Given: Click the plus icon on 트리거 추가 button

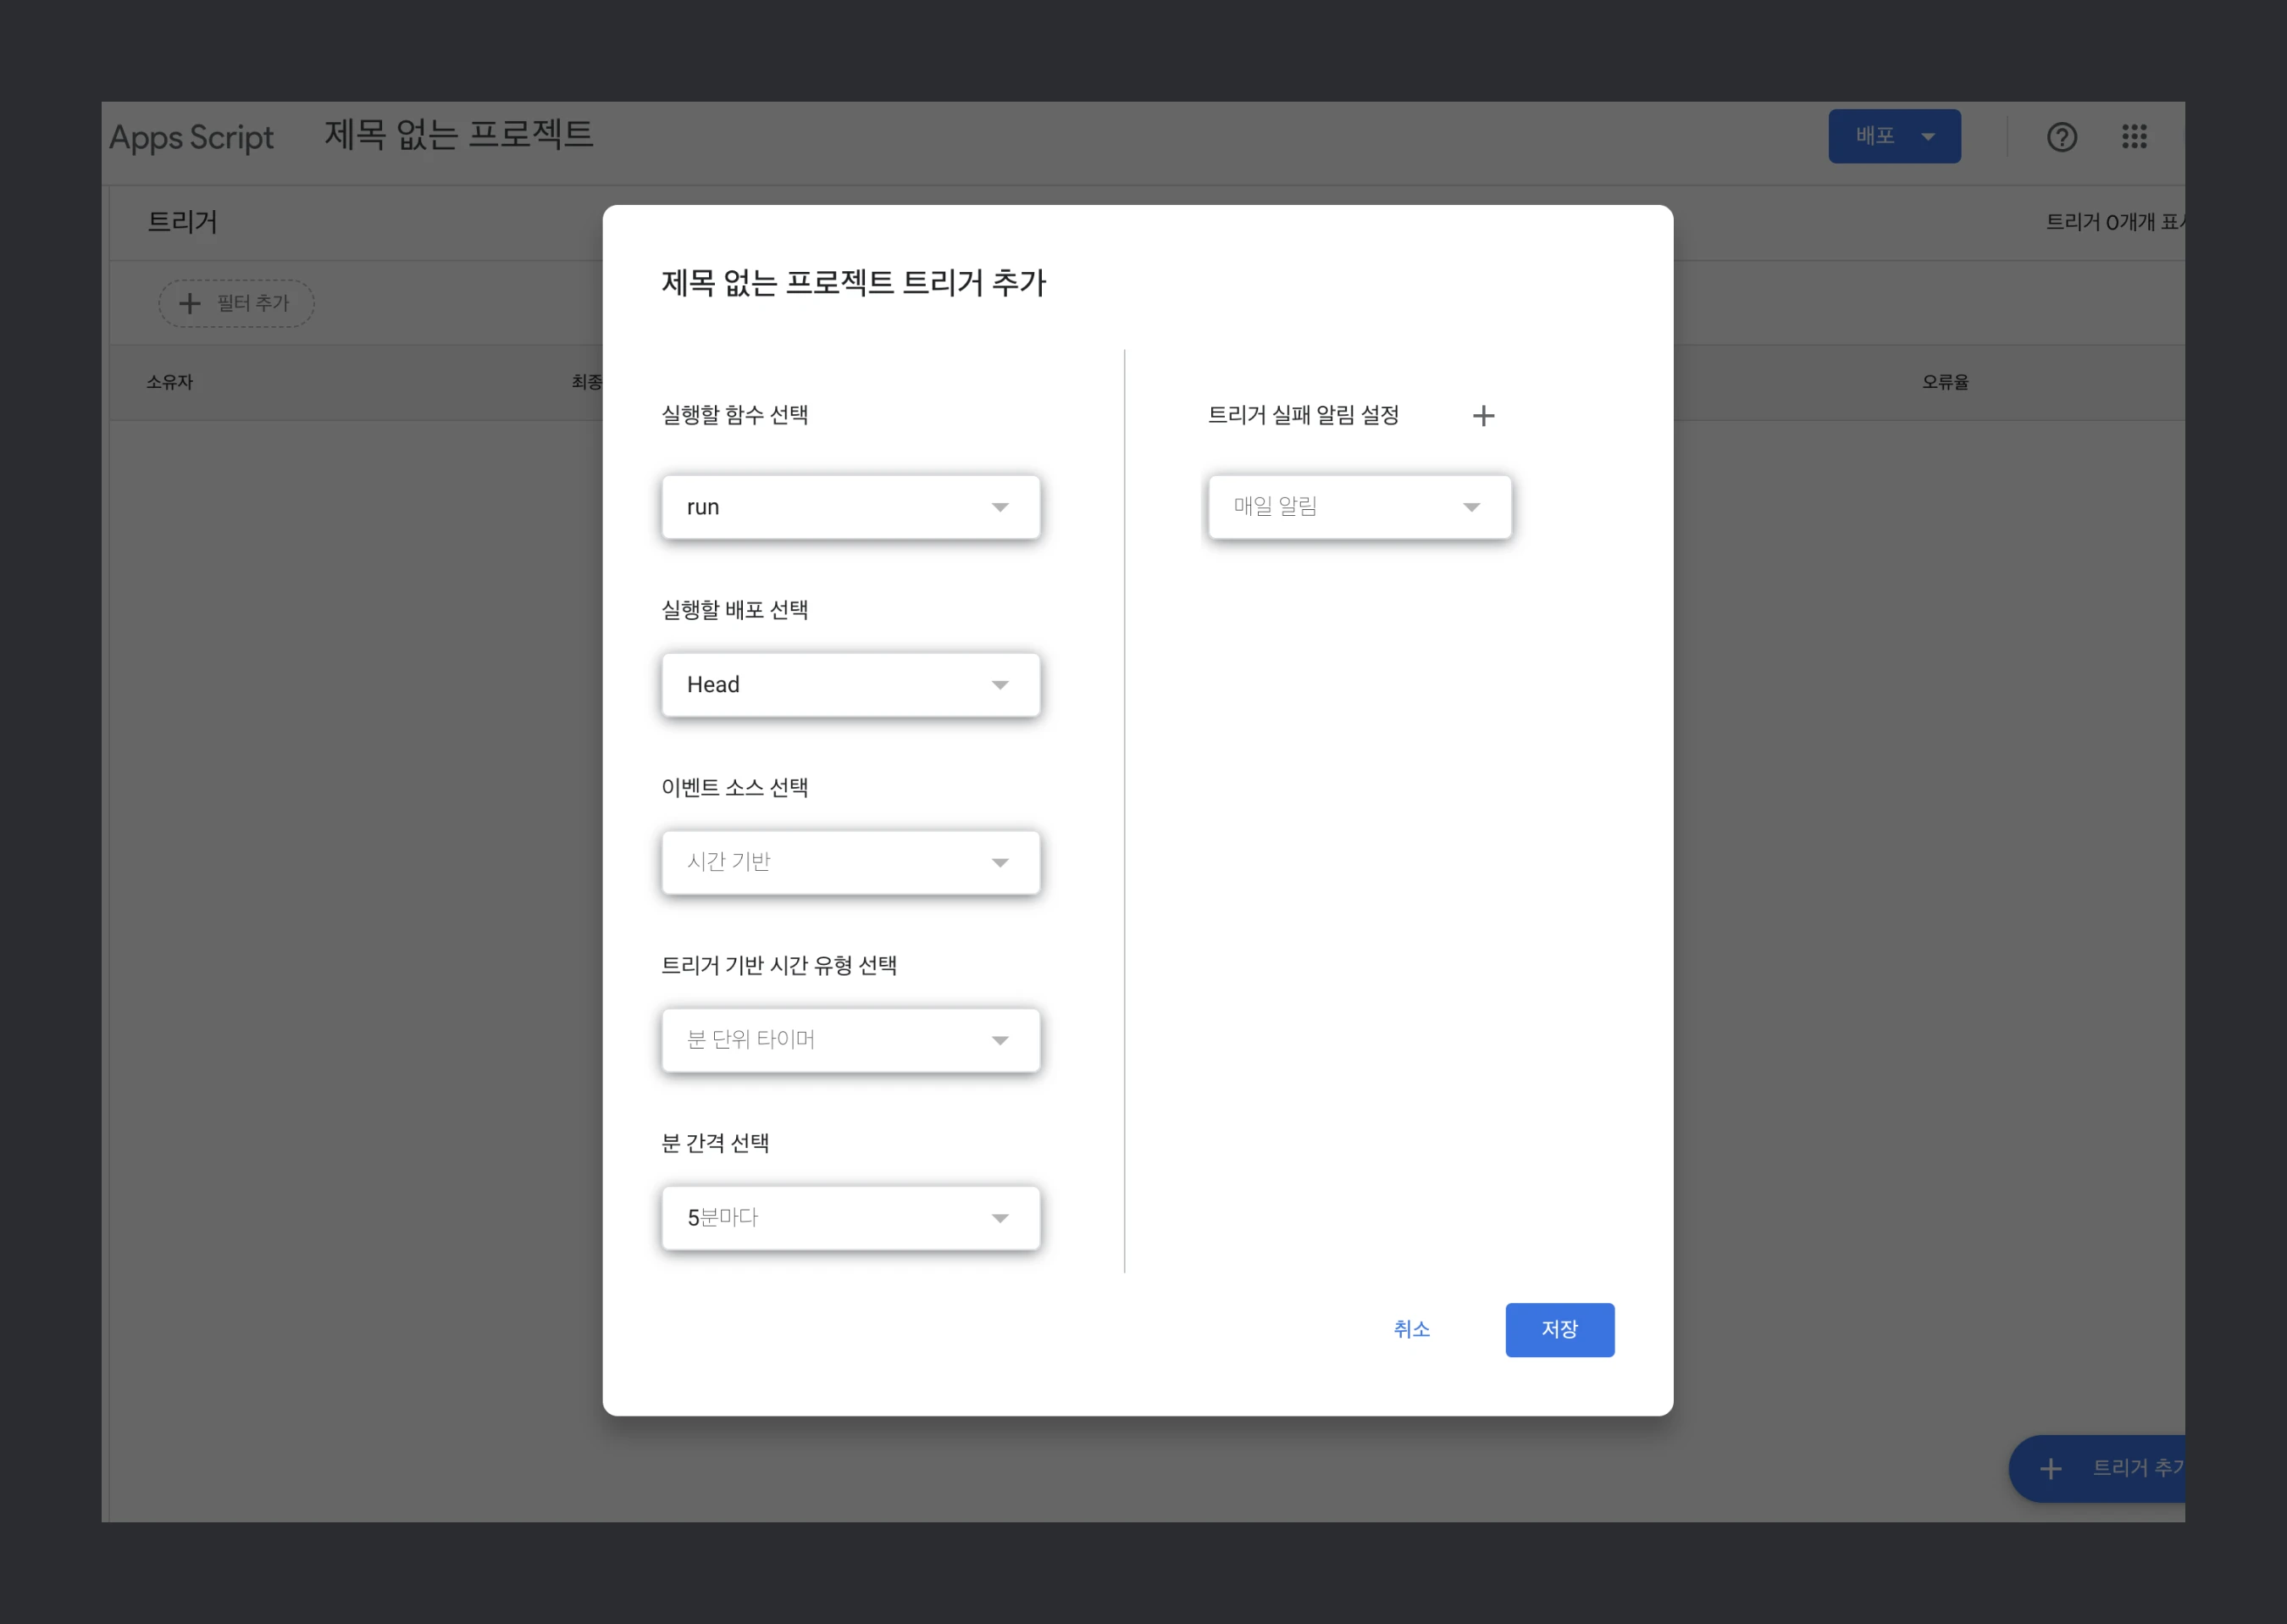Looking at the screenshot, I should [2050, 1468].
